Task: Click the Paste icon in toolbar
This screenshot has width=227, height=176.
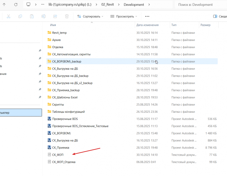Action: 32,16
